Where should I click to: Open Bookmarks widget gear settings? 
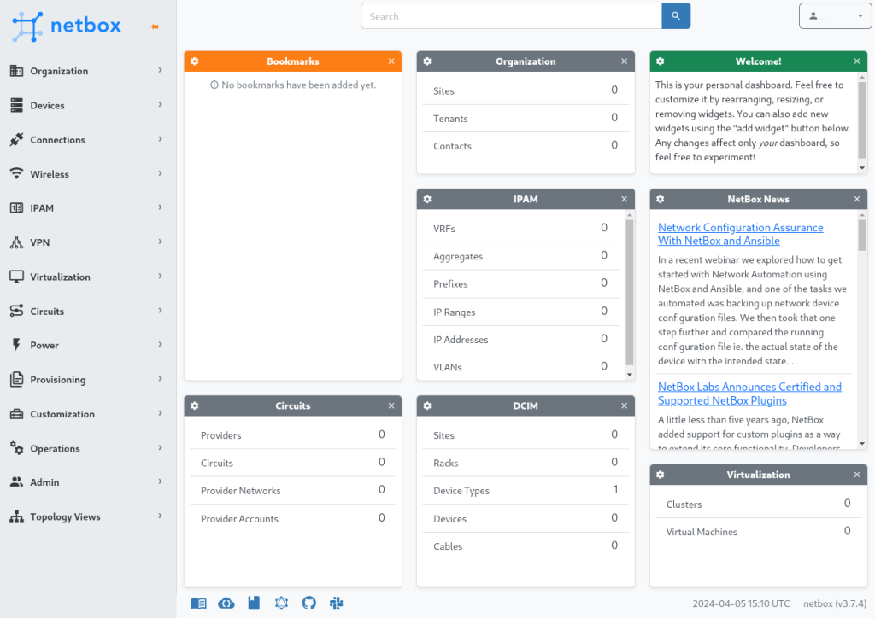coord(195,61)
